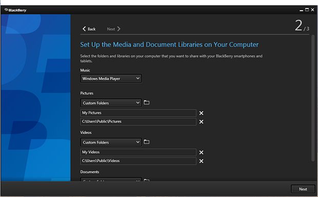The image size is (318, 197).
Task: Expand the Videos Custom Folders dropdown
Action: click(111, 142)
